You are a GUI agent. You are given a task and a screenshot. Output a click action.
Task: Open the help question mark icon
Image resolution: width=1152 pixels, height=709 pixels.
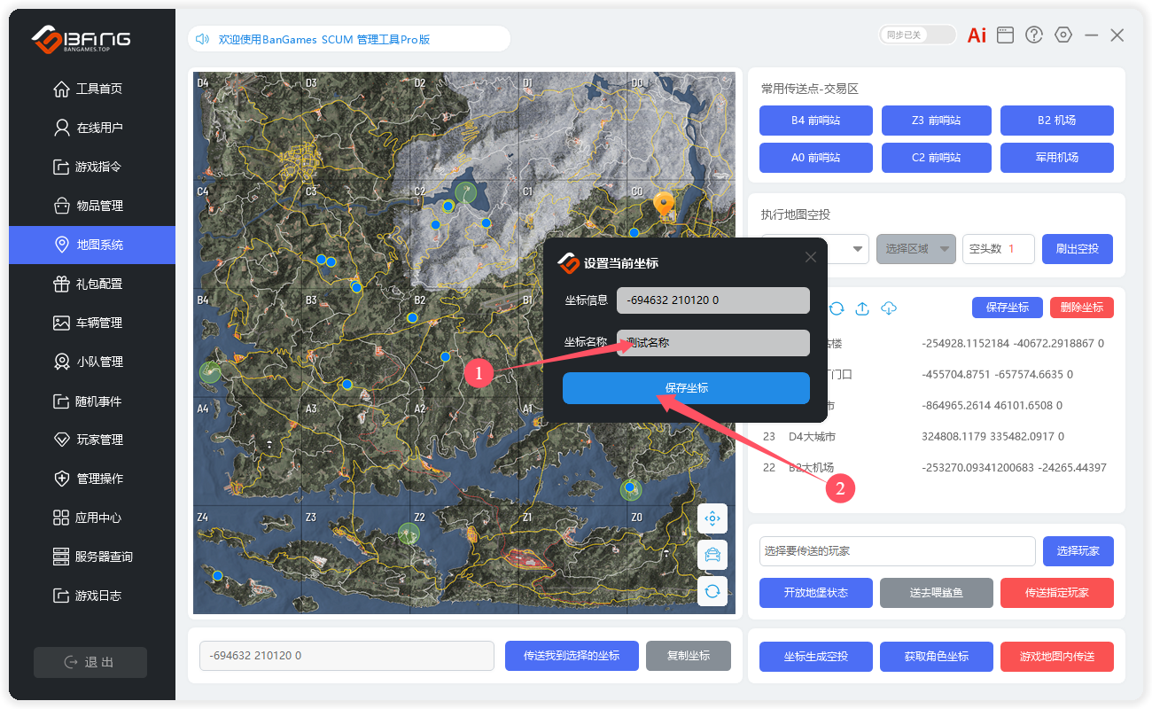1034,35
